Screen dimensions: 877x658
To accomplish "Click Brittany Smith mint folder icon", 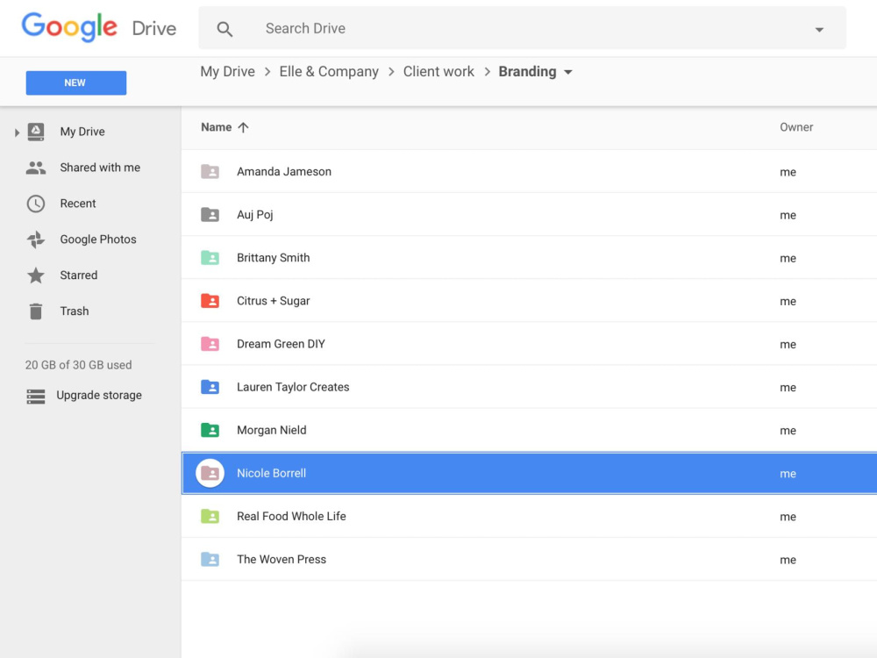I will click(210, 257).
